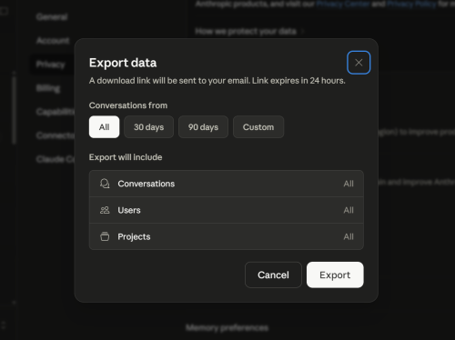Confirm with the Export button
This screenshot has height=340, width=455.
(x=335, y=275)
